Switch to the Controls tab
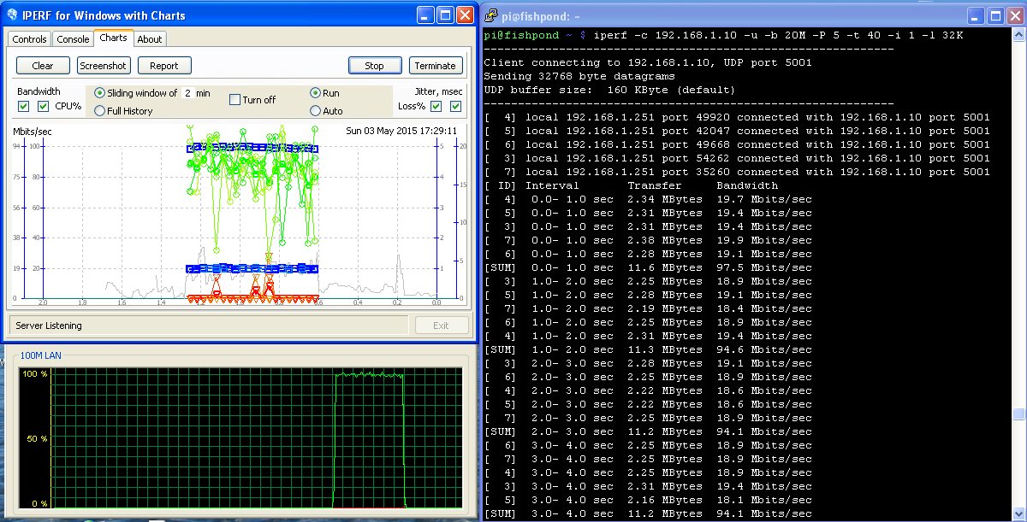This screenshot has height=522, width=1027. (29, 39)
